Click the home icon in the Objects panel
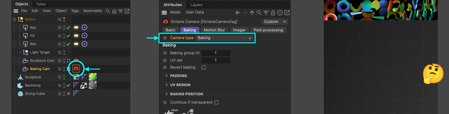Screen dimensions: 449x114 point(114,11)
